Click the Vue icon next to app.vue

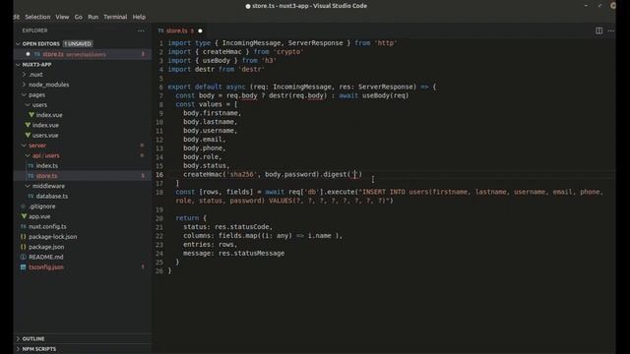24,216
